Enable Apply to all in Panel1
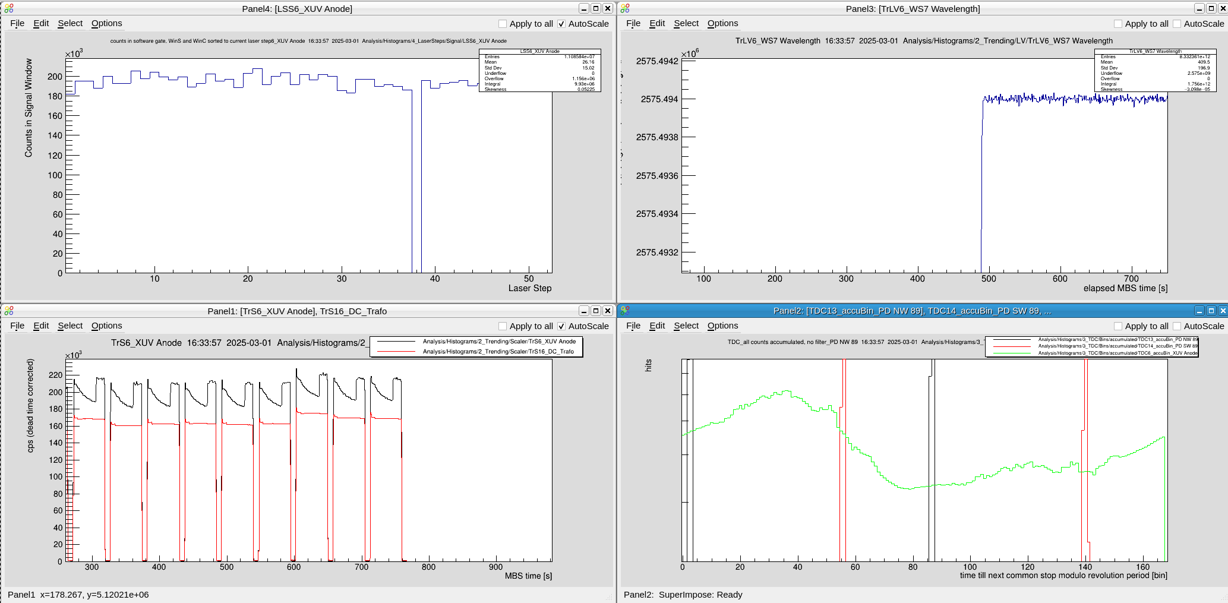 (x=503, y=326)
